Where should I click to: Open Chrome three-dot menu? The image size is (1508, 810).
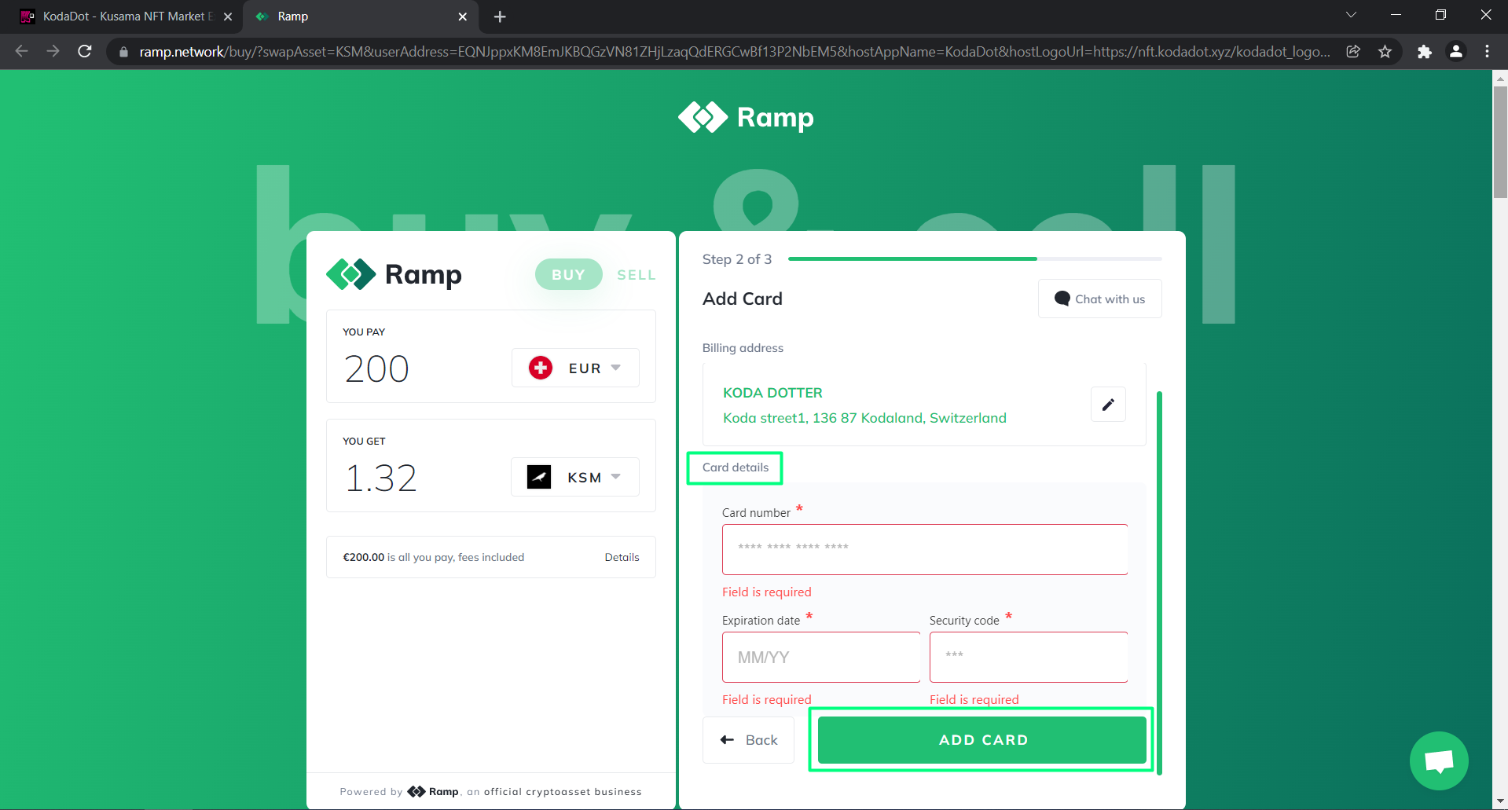pyautogui.click(x=1487, y=52)
